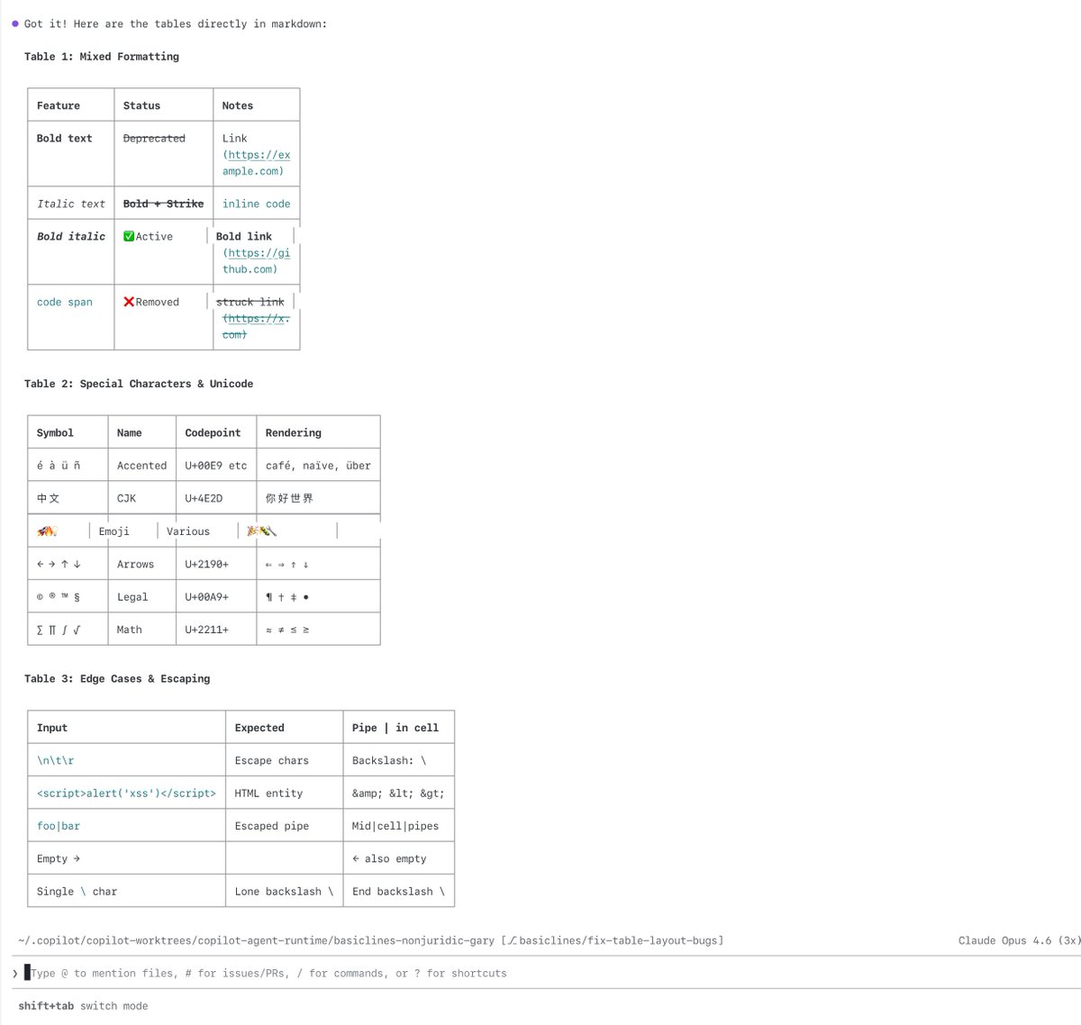Viewport: 1081px width, 1025px height.
Task: Click the script alert('xss') code cell
Action: [126, 794]
